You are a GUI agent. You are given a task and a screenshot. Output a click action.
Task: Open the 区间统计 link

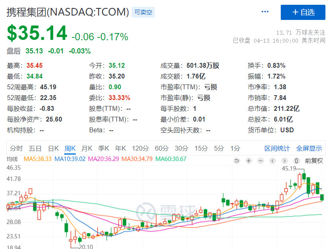coord(277,149)
